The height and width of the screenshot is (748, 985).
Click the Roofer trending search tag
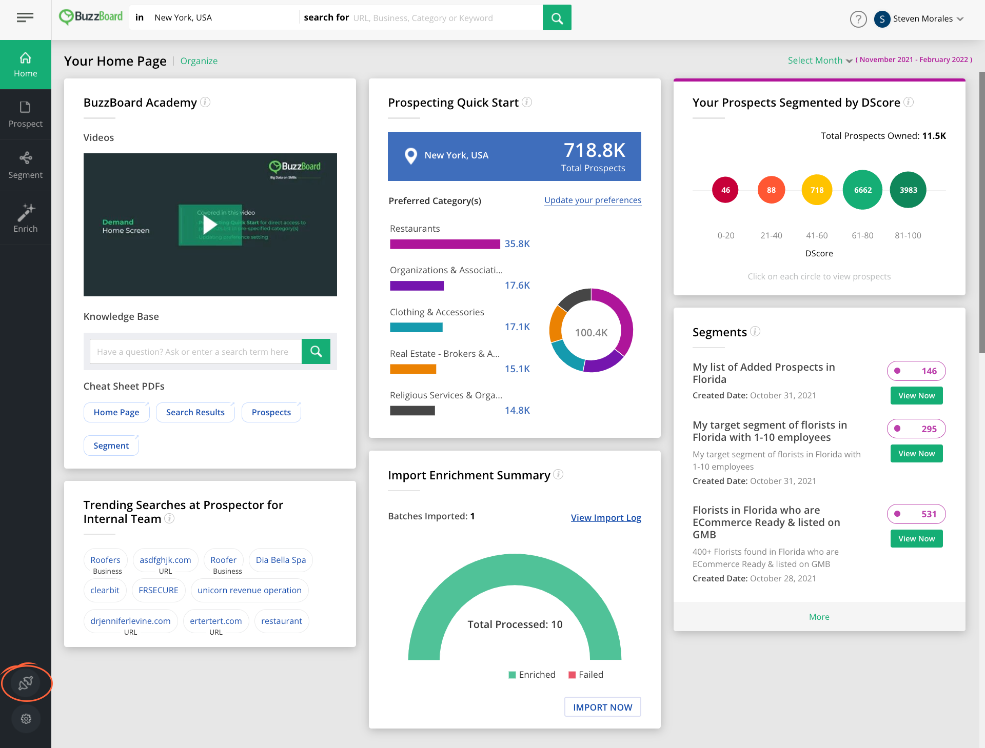(x=223, y=560)
